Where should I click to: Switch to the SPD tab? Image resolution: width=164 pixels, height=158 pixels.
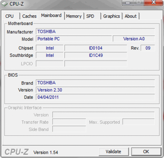pos(92,16)
